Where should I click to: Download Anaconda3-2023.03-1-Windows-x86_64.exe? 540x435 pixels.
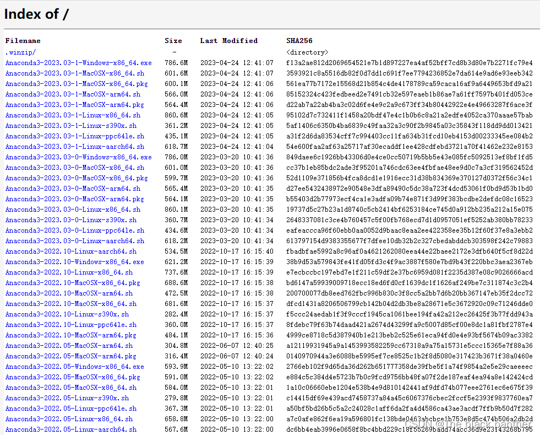pyautogui.click(x=79, y=63)
